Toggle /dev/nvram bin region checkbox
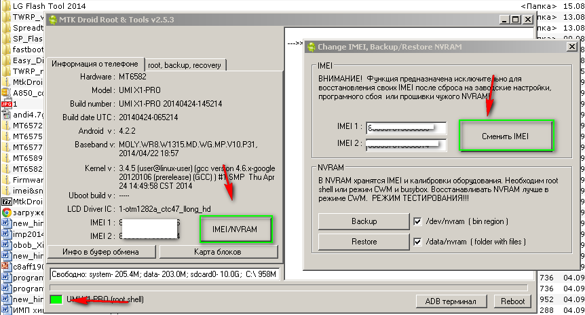 [417, 222]
